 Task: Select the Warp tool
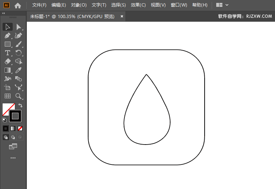pyautogui.click(x=8, y=79)
